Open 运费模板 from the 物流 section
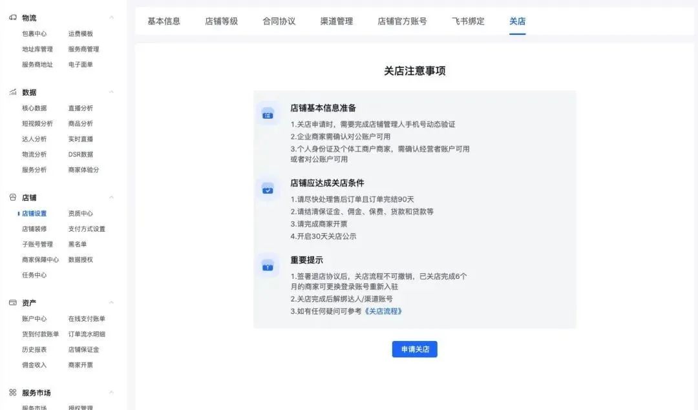 [80, 34]
